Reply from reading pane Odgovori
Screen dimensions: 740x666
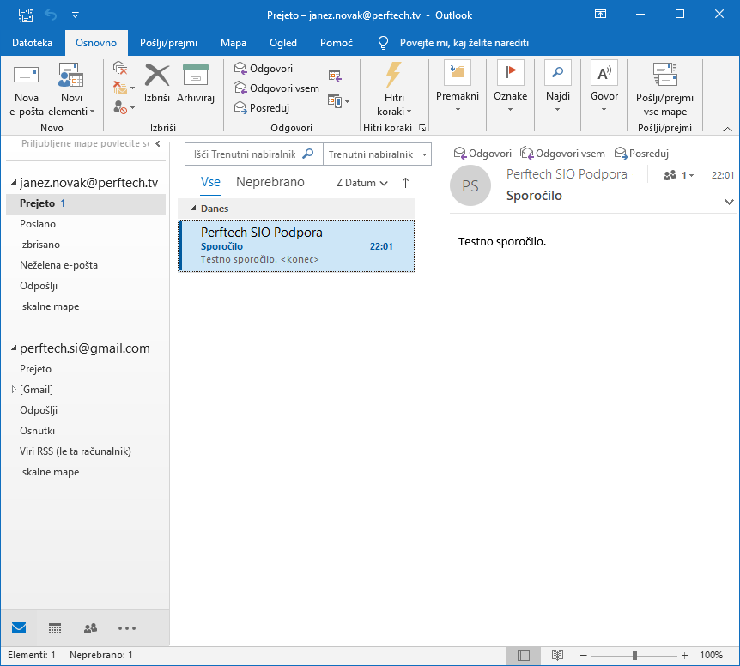point(482,154)
